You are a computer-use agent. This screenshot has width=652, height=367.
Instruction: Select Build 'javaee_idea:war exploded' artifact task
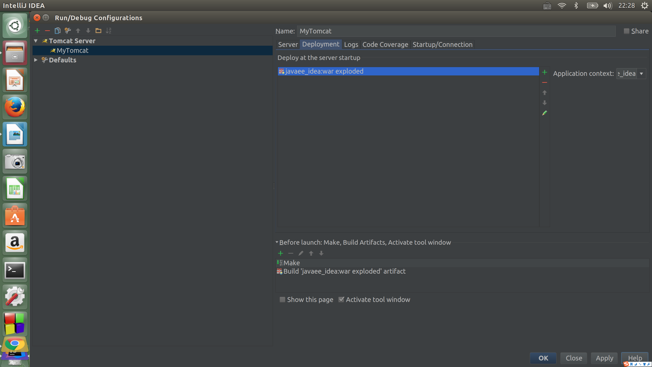tap(462, 271)
